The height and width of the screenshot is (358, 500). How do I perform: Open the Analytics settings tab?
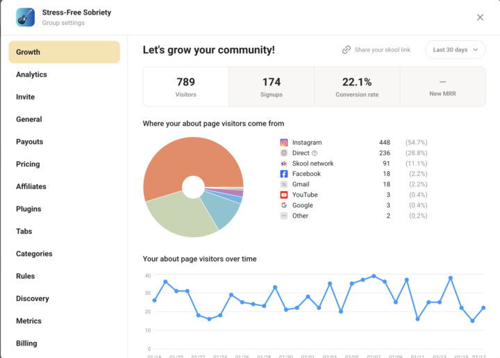coord(31,74)
